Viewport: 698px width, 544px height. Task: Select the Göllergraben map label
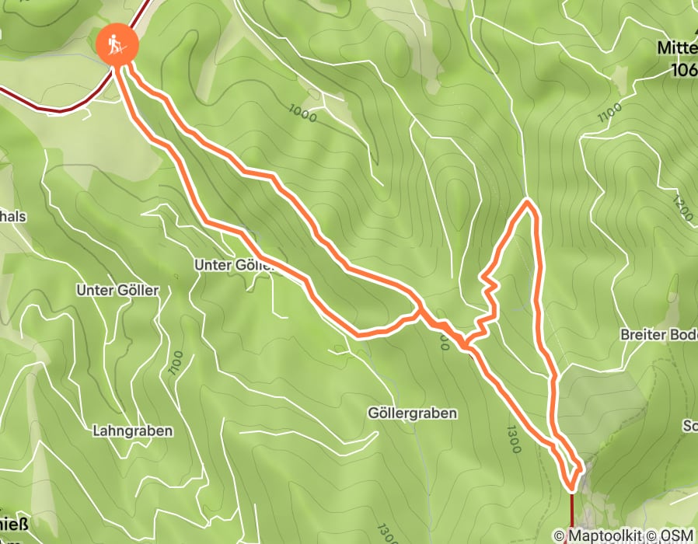(x=412, y=413)
